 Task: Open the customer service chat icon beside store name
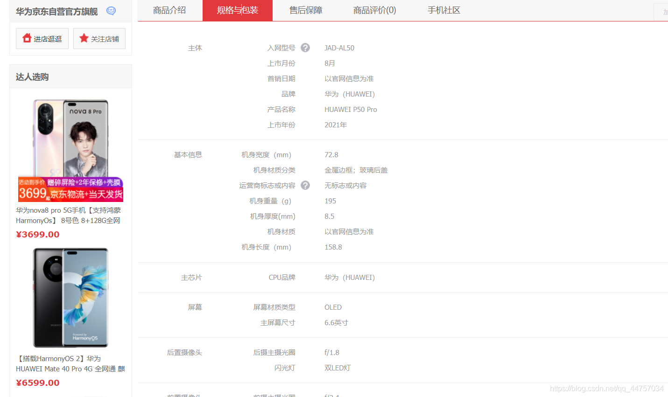point(111,11)
